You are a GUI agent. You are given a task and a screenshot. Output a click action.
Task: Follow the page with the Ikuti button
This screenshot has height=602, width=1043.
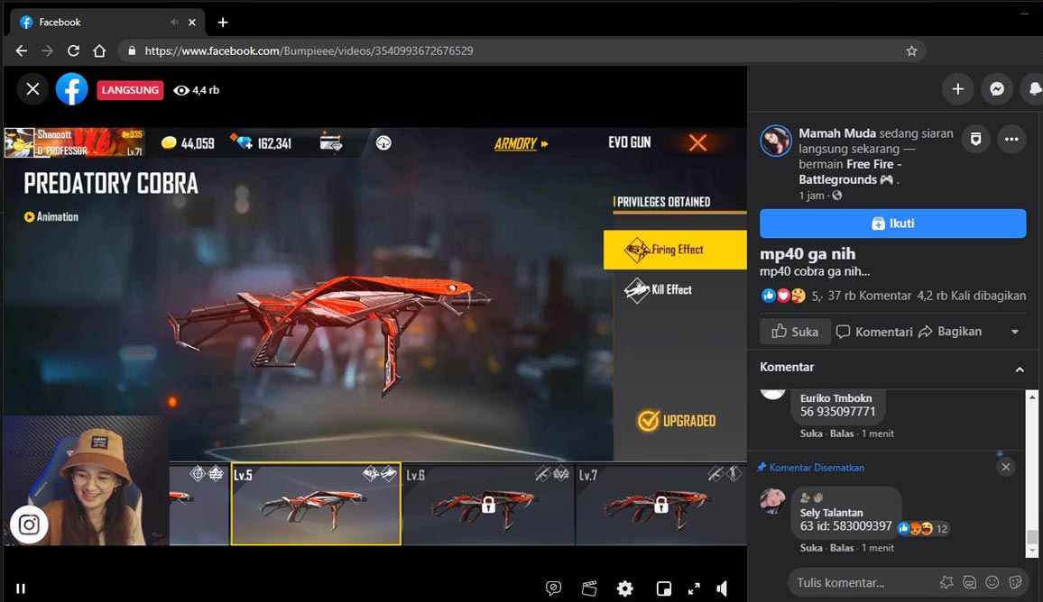(892, 223)
